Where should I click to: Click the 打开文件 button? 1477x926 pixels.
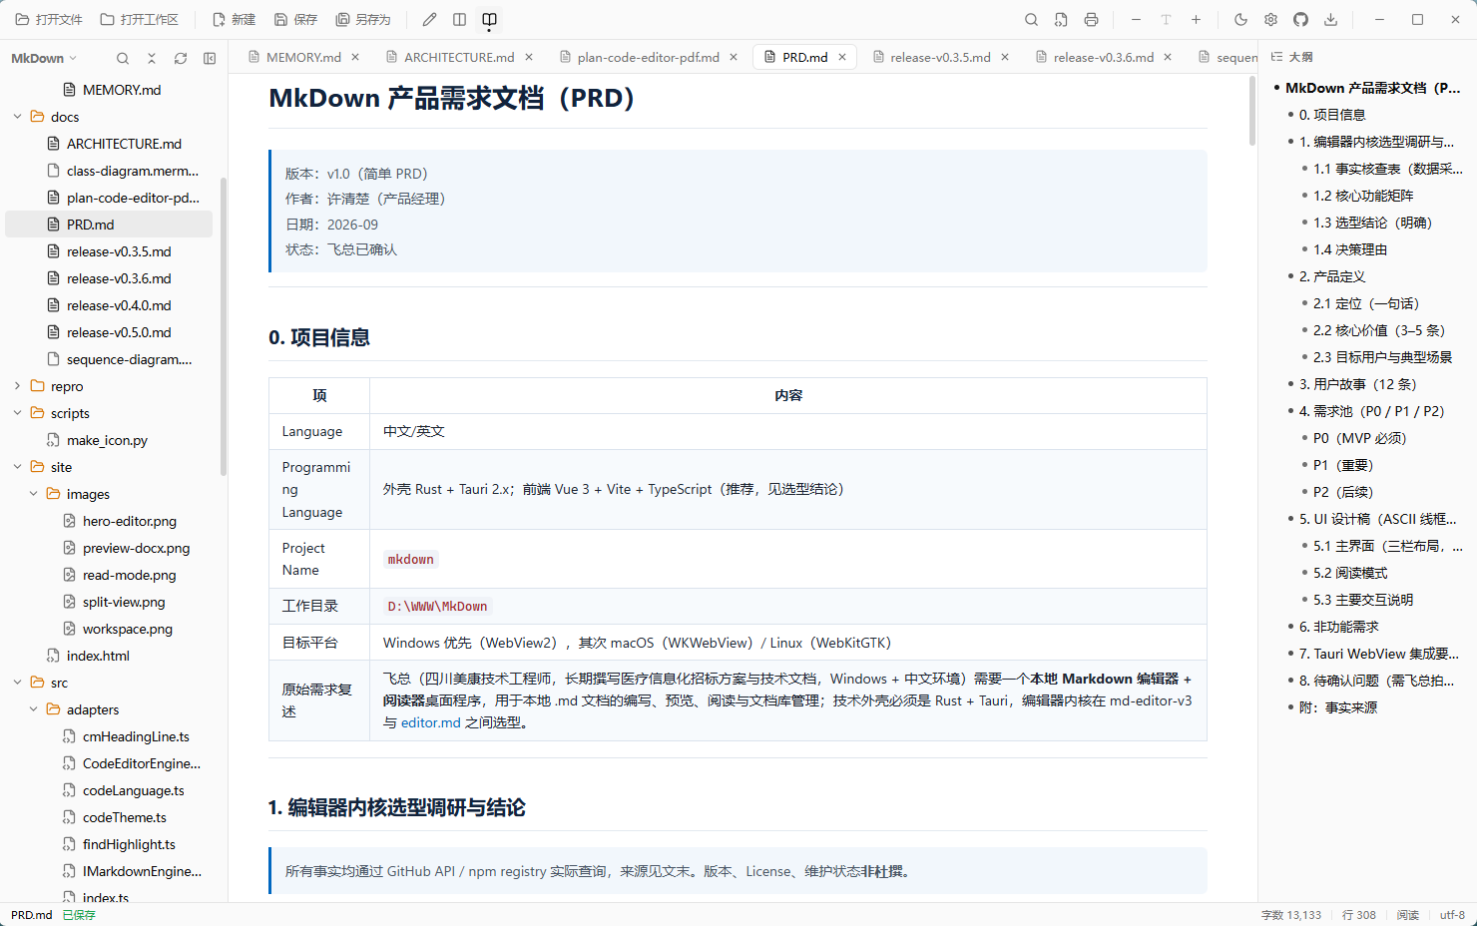pos(49,19)
